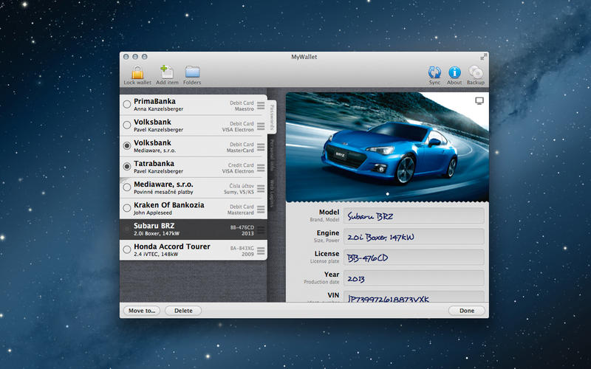Open the Kraken Of Bankozia John Appleseed entry
This screenshot has height=369, width=591.
pos(194,208)
